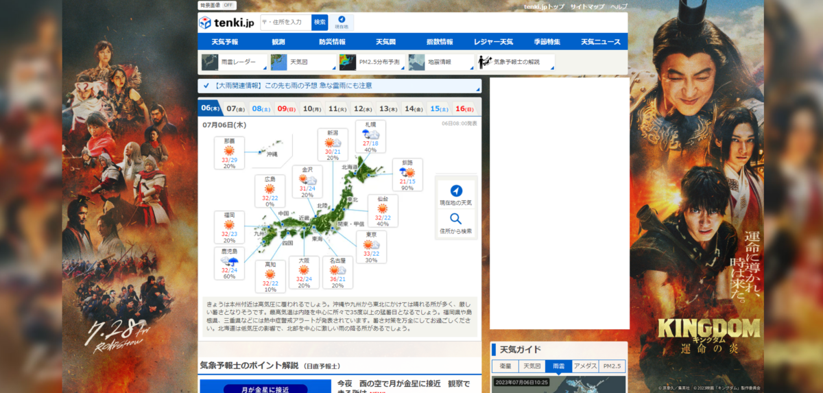
Task: Select the 07(金) date tab
Action: 236,108
